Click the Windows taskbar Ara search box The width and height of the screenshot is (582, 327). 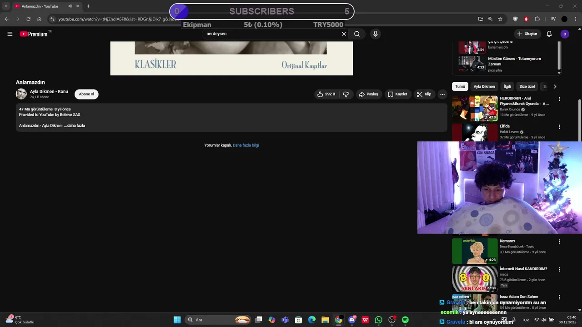(219, 320)
